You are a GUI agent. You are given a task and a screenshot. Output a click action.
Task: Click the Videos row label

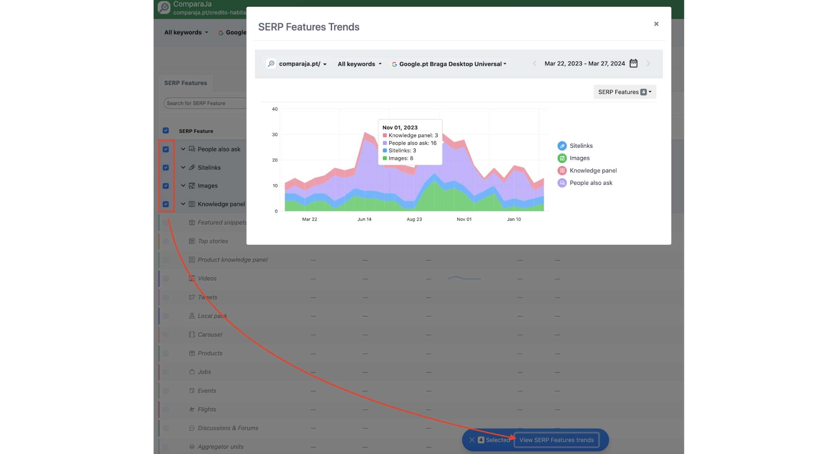[207, 279]
